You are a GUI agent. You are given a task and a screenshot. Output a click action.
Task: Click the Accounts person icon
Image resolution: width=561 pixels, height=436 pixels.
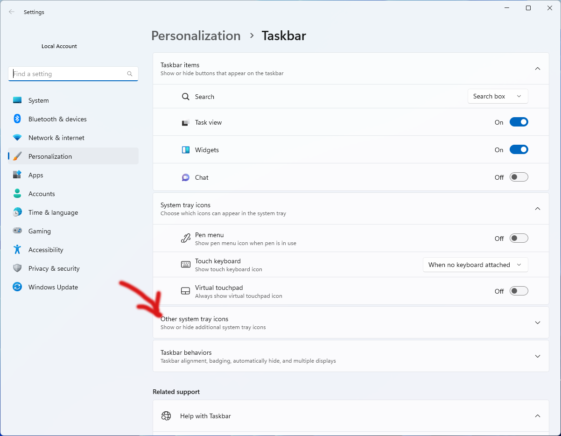coord(17,194)
